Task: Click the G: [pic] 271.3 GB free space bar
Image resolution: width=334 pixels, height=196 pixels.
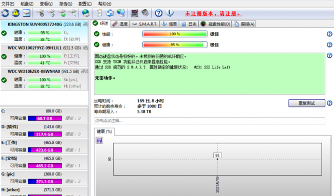Action: click(x=45, y=181)
